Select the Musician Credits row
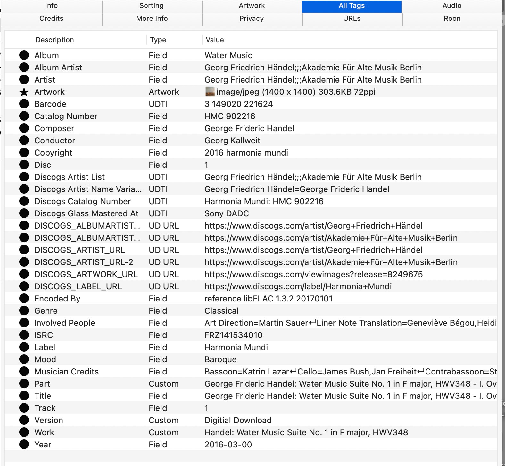This screenshot has width=505, height=466. pos(67,372)
